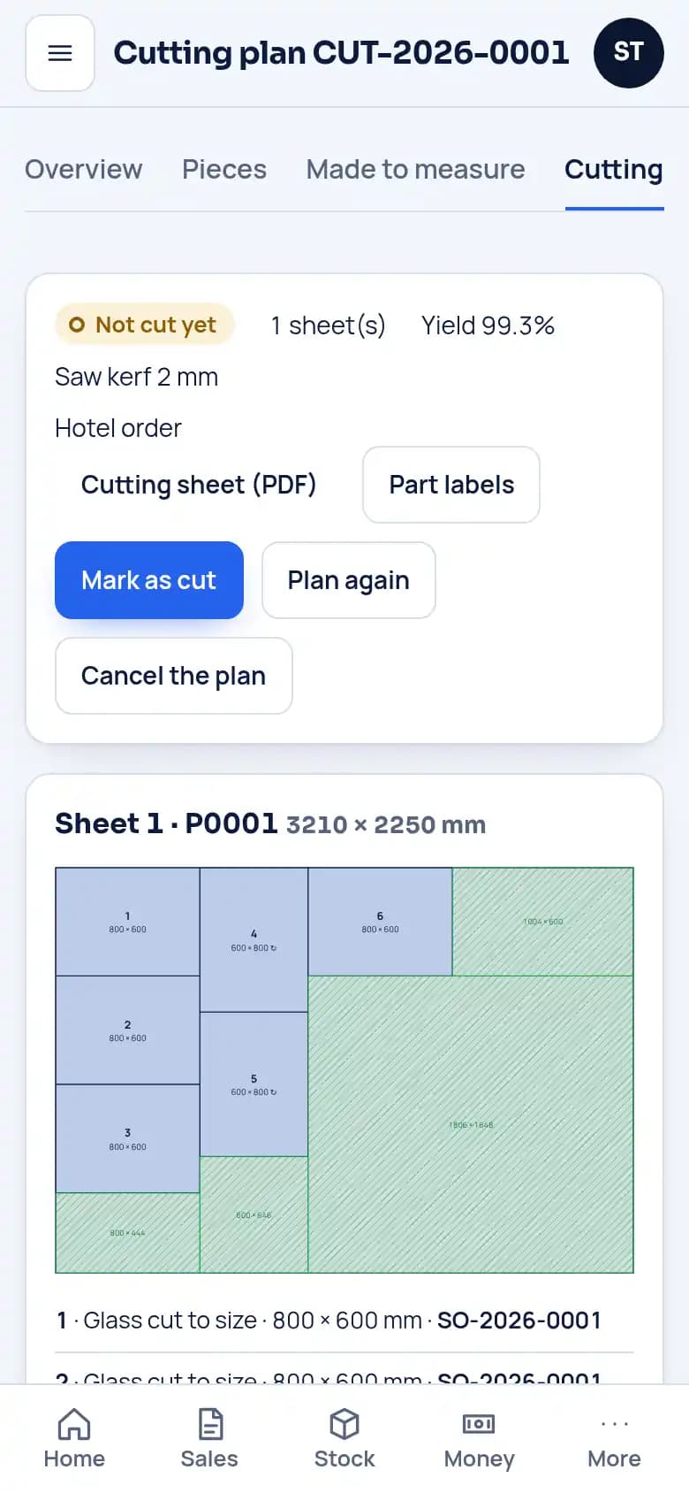Click the Plan again button
This screenshot has width=689, height=1493.
click(349, 580)
